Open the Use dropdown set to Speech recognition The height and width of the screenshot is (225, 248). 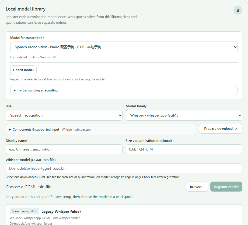64,115
